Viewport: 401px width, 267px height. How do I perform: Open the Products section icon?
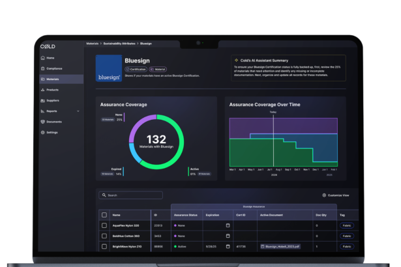click(43, 89)
